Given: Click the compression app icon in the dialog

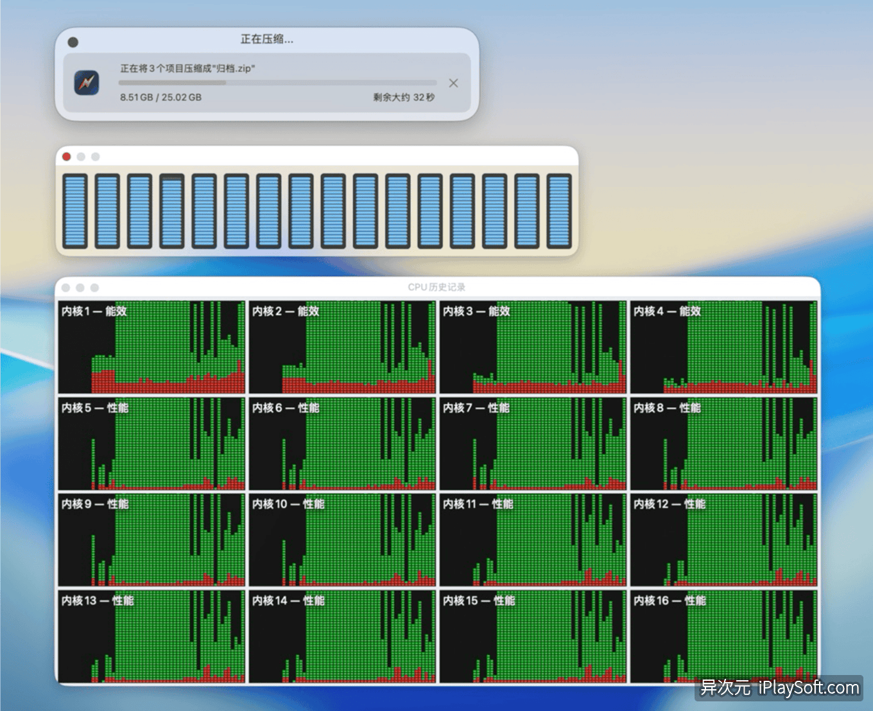Looking at the screenshot, I should click(87, 83).
